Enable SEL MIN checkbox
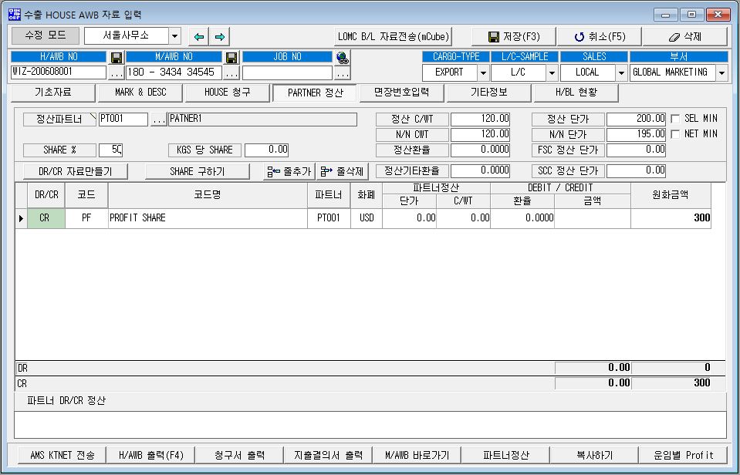Viewport: 740px width, 475px height. coord(675,119)
